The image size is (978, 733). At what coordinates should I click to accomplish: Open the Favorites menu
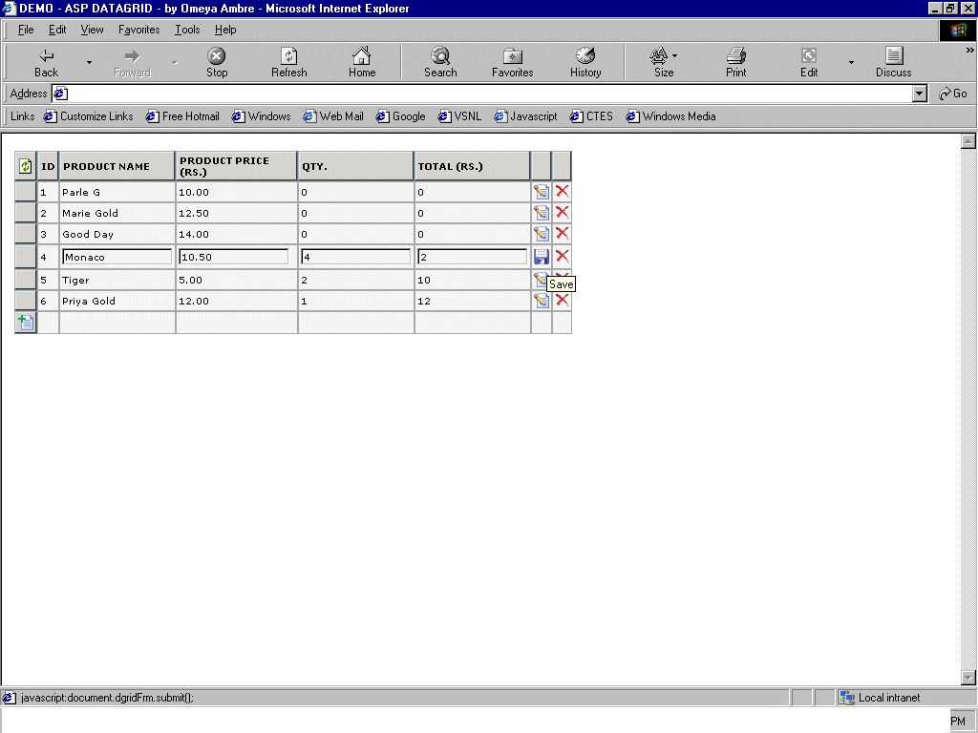(138, 30)
